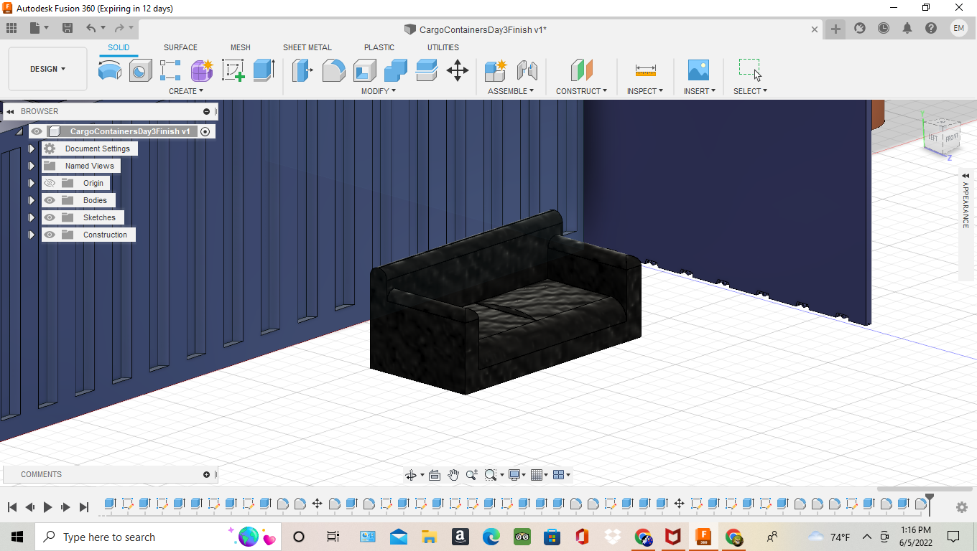Image resolution: width=977 pixels, height=551 pixels.
Task: Open timeline settings gear
Action: pos(962,507)
